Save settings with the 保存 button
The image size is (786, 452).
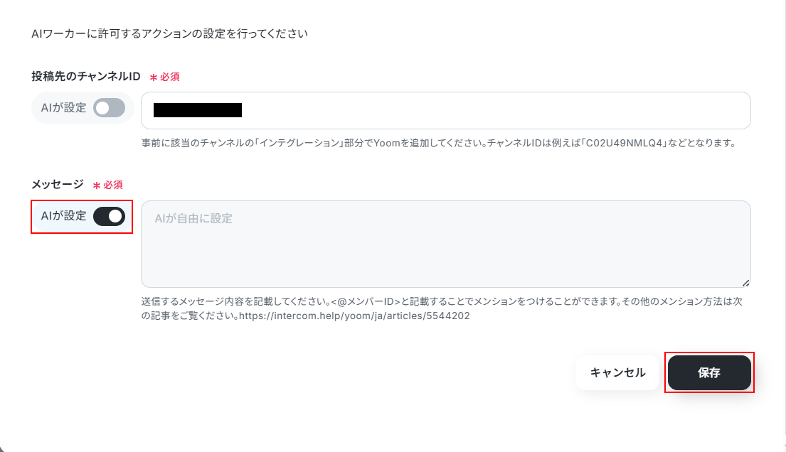click(x=709, y=373)
